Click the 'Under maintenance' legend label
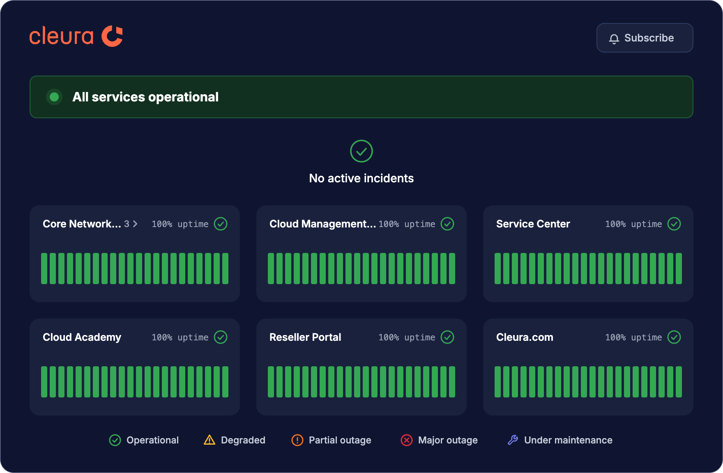Viewport: 723px width, 473px height. [568, 440]
